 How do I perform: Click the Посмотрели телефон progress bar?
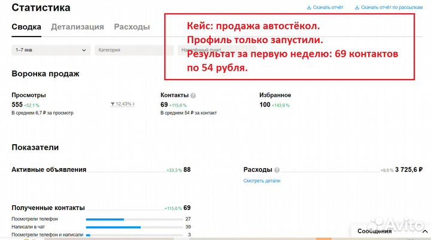[134, 220]
